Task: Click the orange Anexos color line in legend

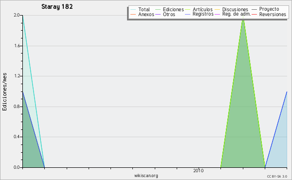Action: (133, 14)
